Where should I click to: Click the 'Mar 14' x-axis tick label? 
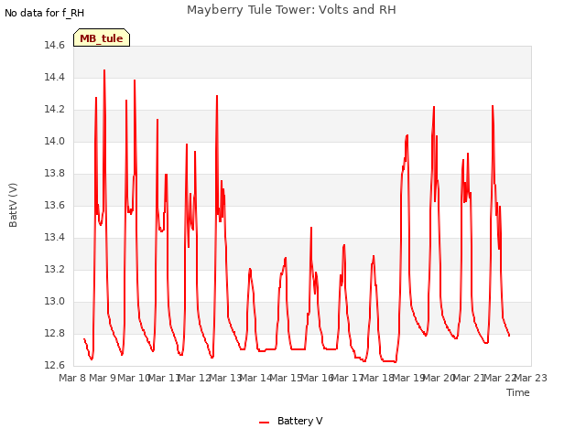[255, 378]
